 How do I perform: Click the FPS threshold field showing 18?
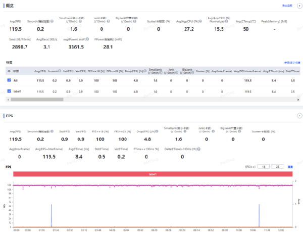(x=264, y=166)
